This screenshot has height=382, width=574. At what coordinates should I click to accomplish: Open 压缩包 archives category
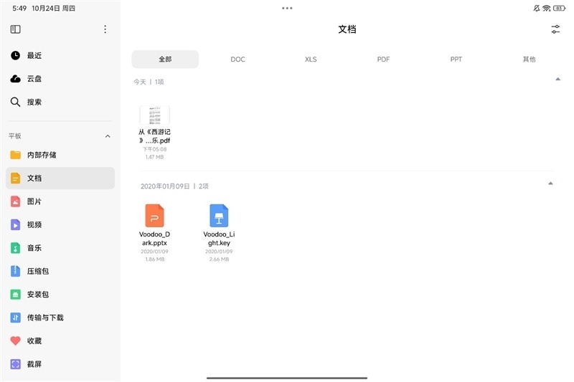click(60, 271)
